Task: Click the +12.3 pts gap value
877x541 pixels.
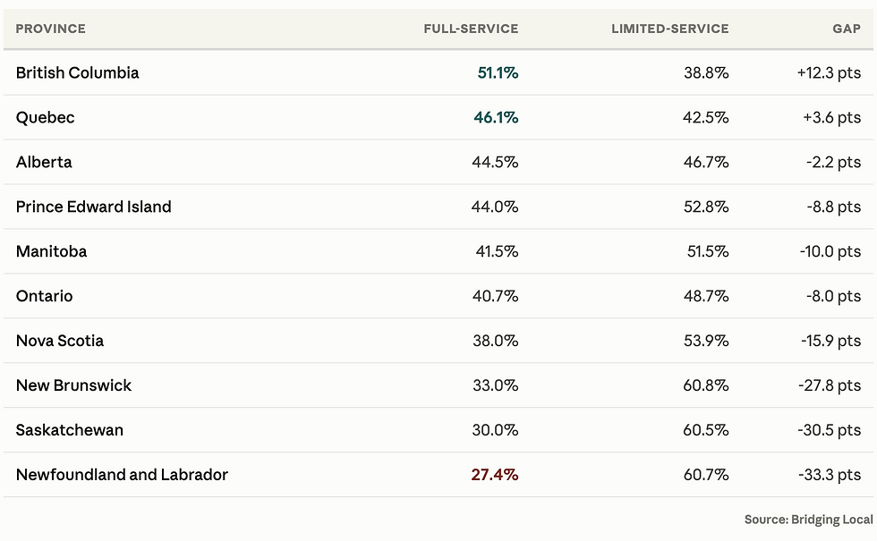Action: pyautogui.click(x=829, y=72)
